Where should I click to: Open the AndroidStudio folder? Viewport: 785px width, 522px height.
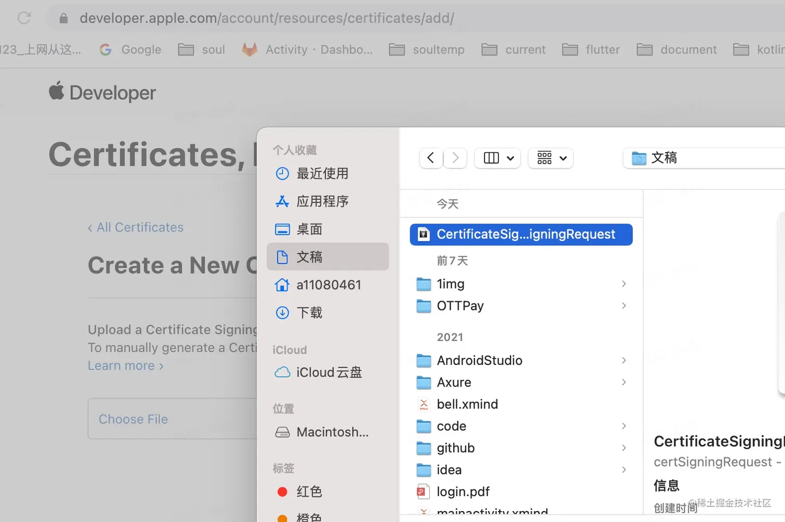(x=521, y=361)
